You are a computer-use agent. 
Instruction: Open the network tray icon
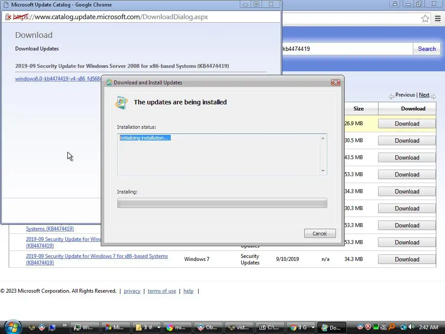[x=403, y=327]
